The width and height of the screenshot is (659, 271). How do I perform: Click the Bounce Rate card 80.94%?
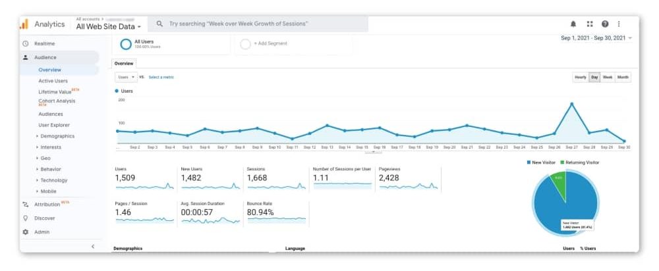click(x=277, y=213)
